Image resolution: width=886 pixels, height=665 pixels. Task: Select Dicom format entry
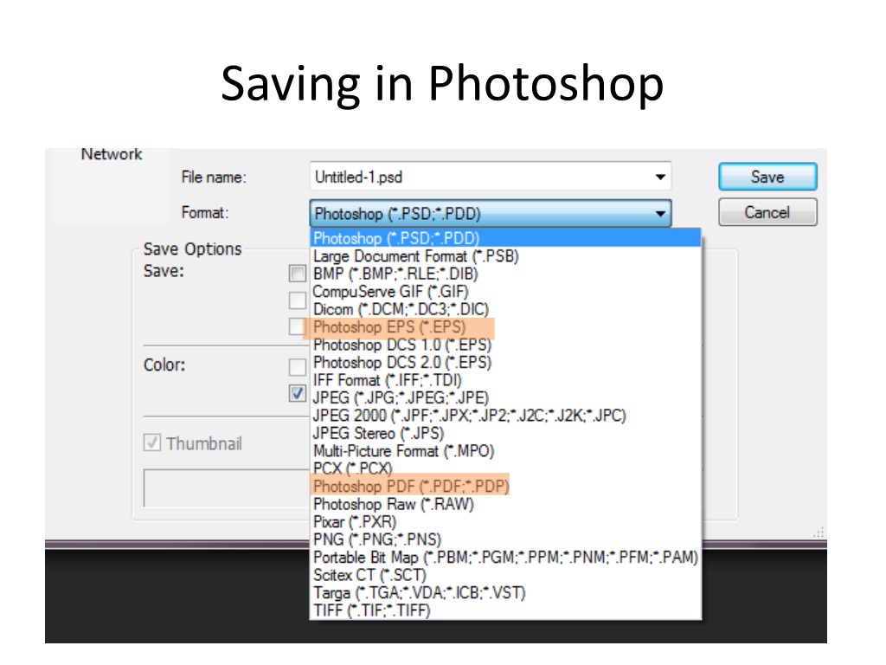(x=505, y=309)
